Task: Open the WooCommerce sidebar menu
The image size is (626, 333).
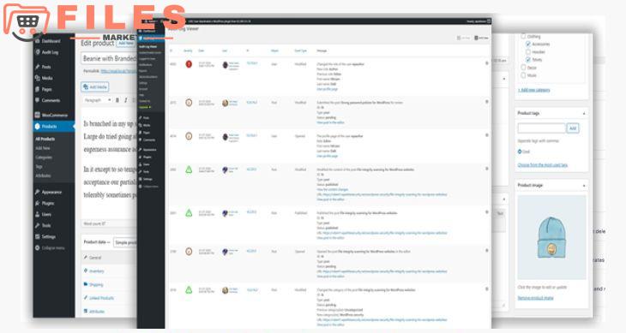Action: (51, 115)
